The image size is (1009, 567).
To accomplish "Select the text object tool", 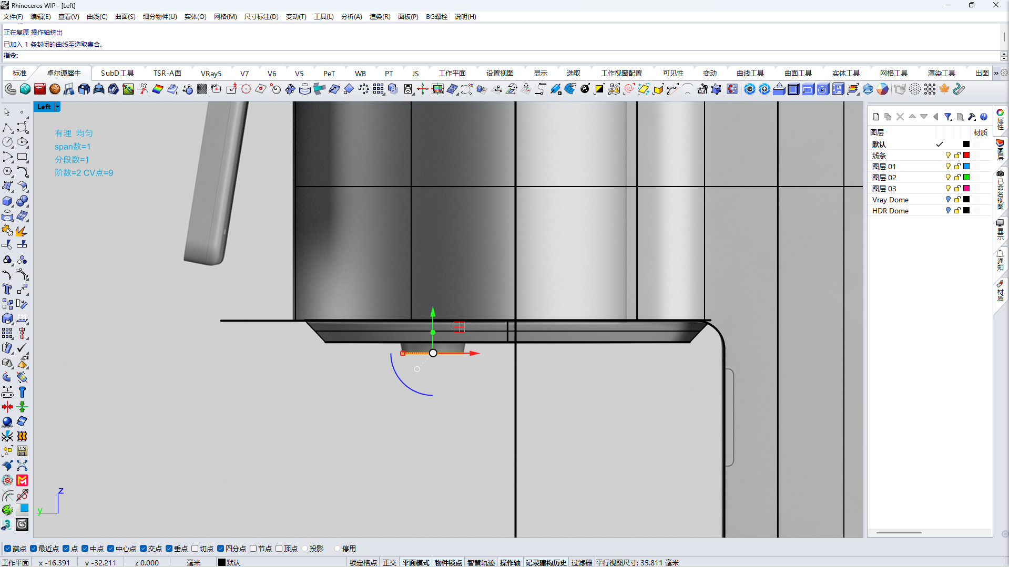I will [7, 290].
